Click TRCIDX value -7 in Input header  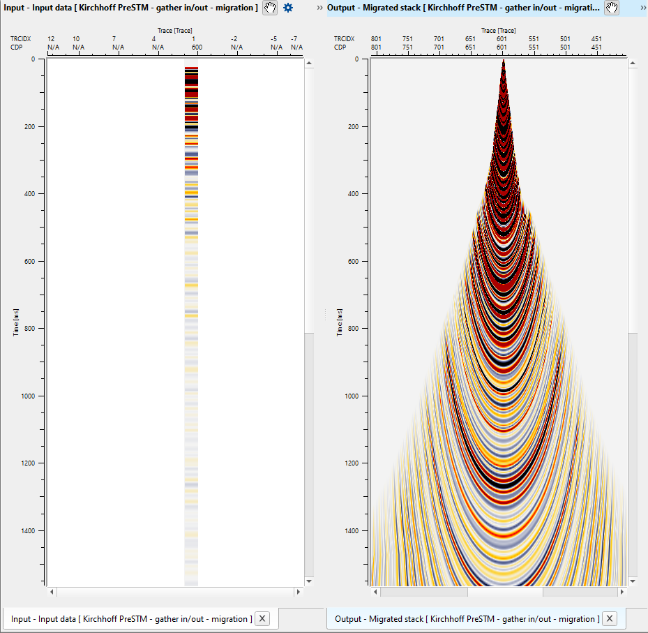(x=294, y=39)
